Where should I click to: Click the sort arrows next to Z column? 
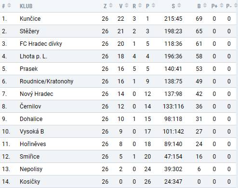[111, 5]
